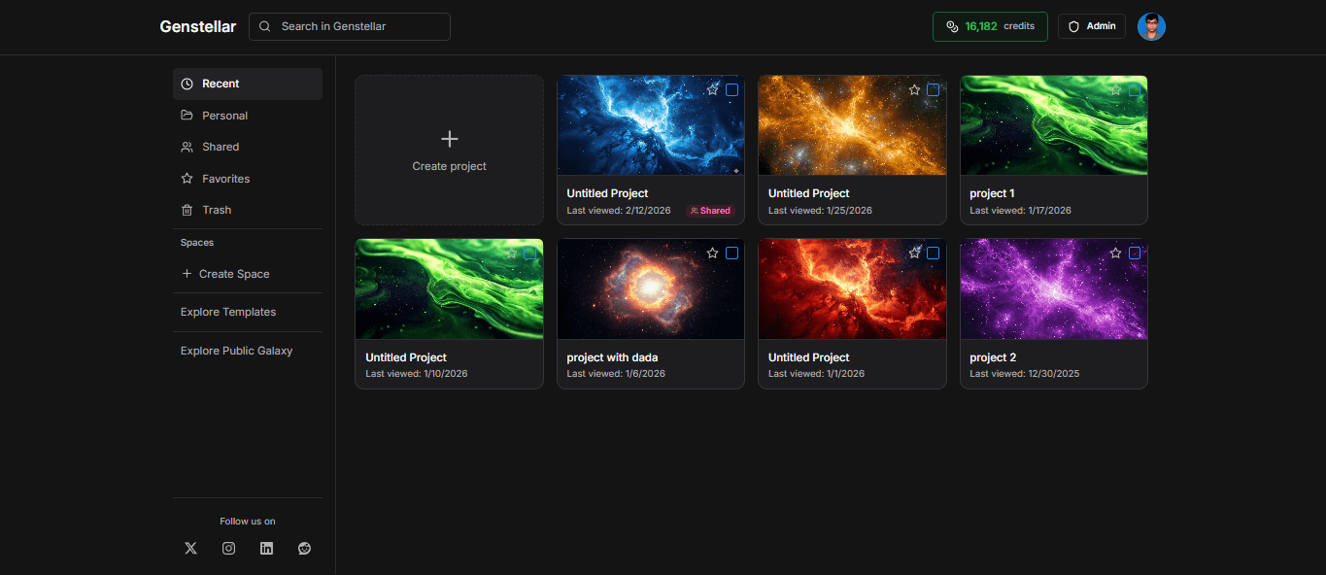The height and width of the screenshot is (575, 1326).
Task: Click the shield icon on the Admin button
Action: (1075, 26)
